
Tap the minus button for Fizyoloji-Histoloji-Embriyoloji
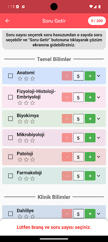click(x=67, y=97)
